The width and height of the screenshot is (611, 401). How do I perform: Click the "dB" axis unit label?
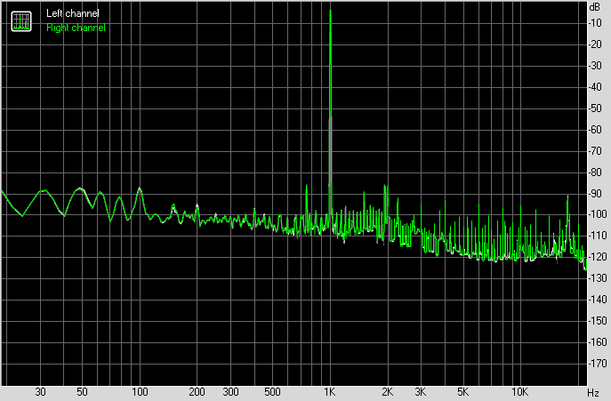595,7
